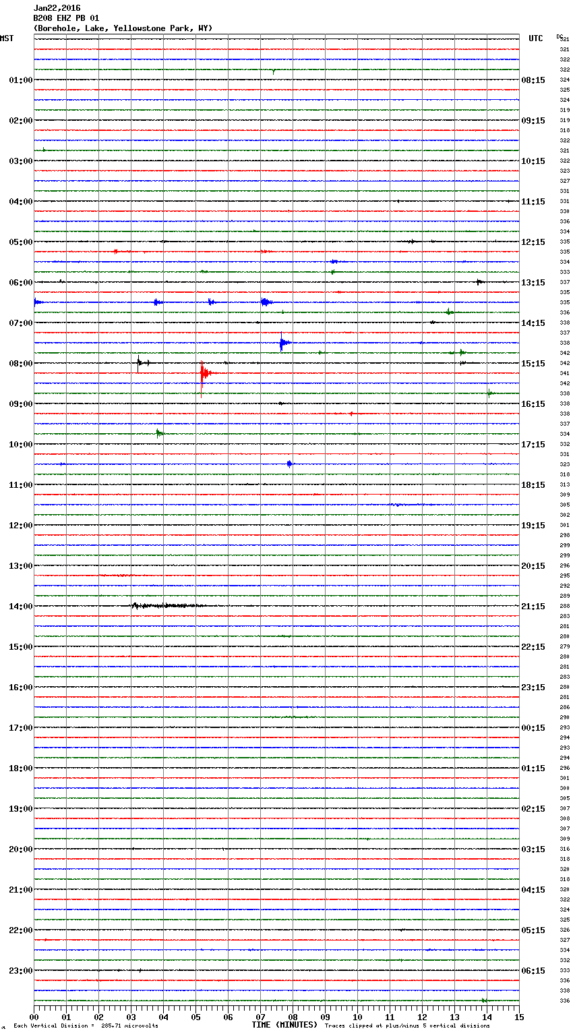
Task: Click the black event on the 06:00 trace near minute 14
Action: (x=479, y=282)
